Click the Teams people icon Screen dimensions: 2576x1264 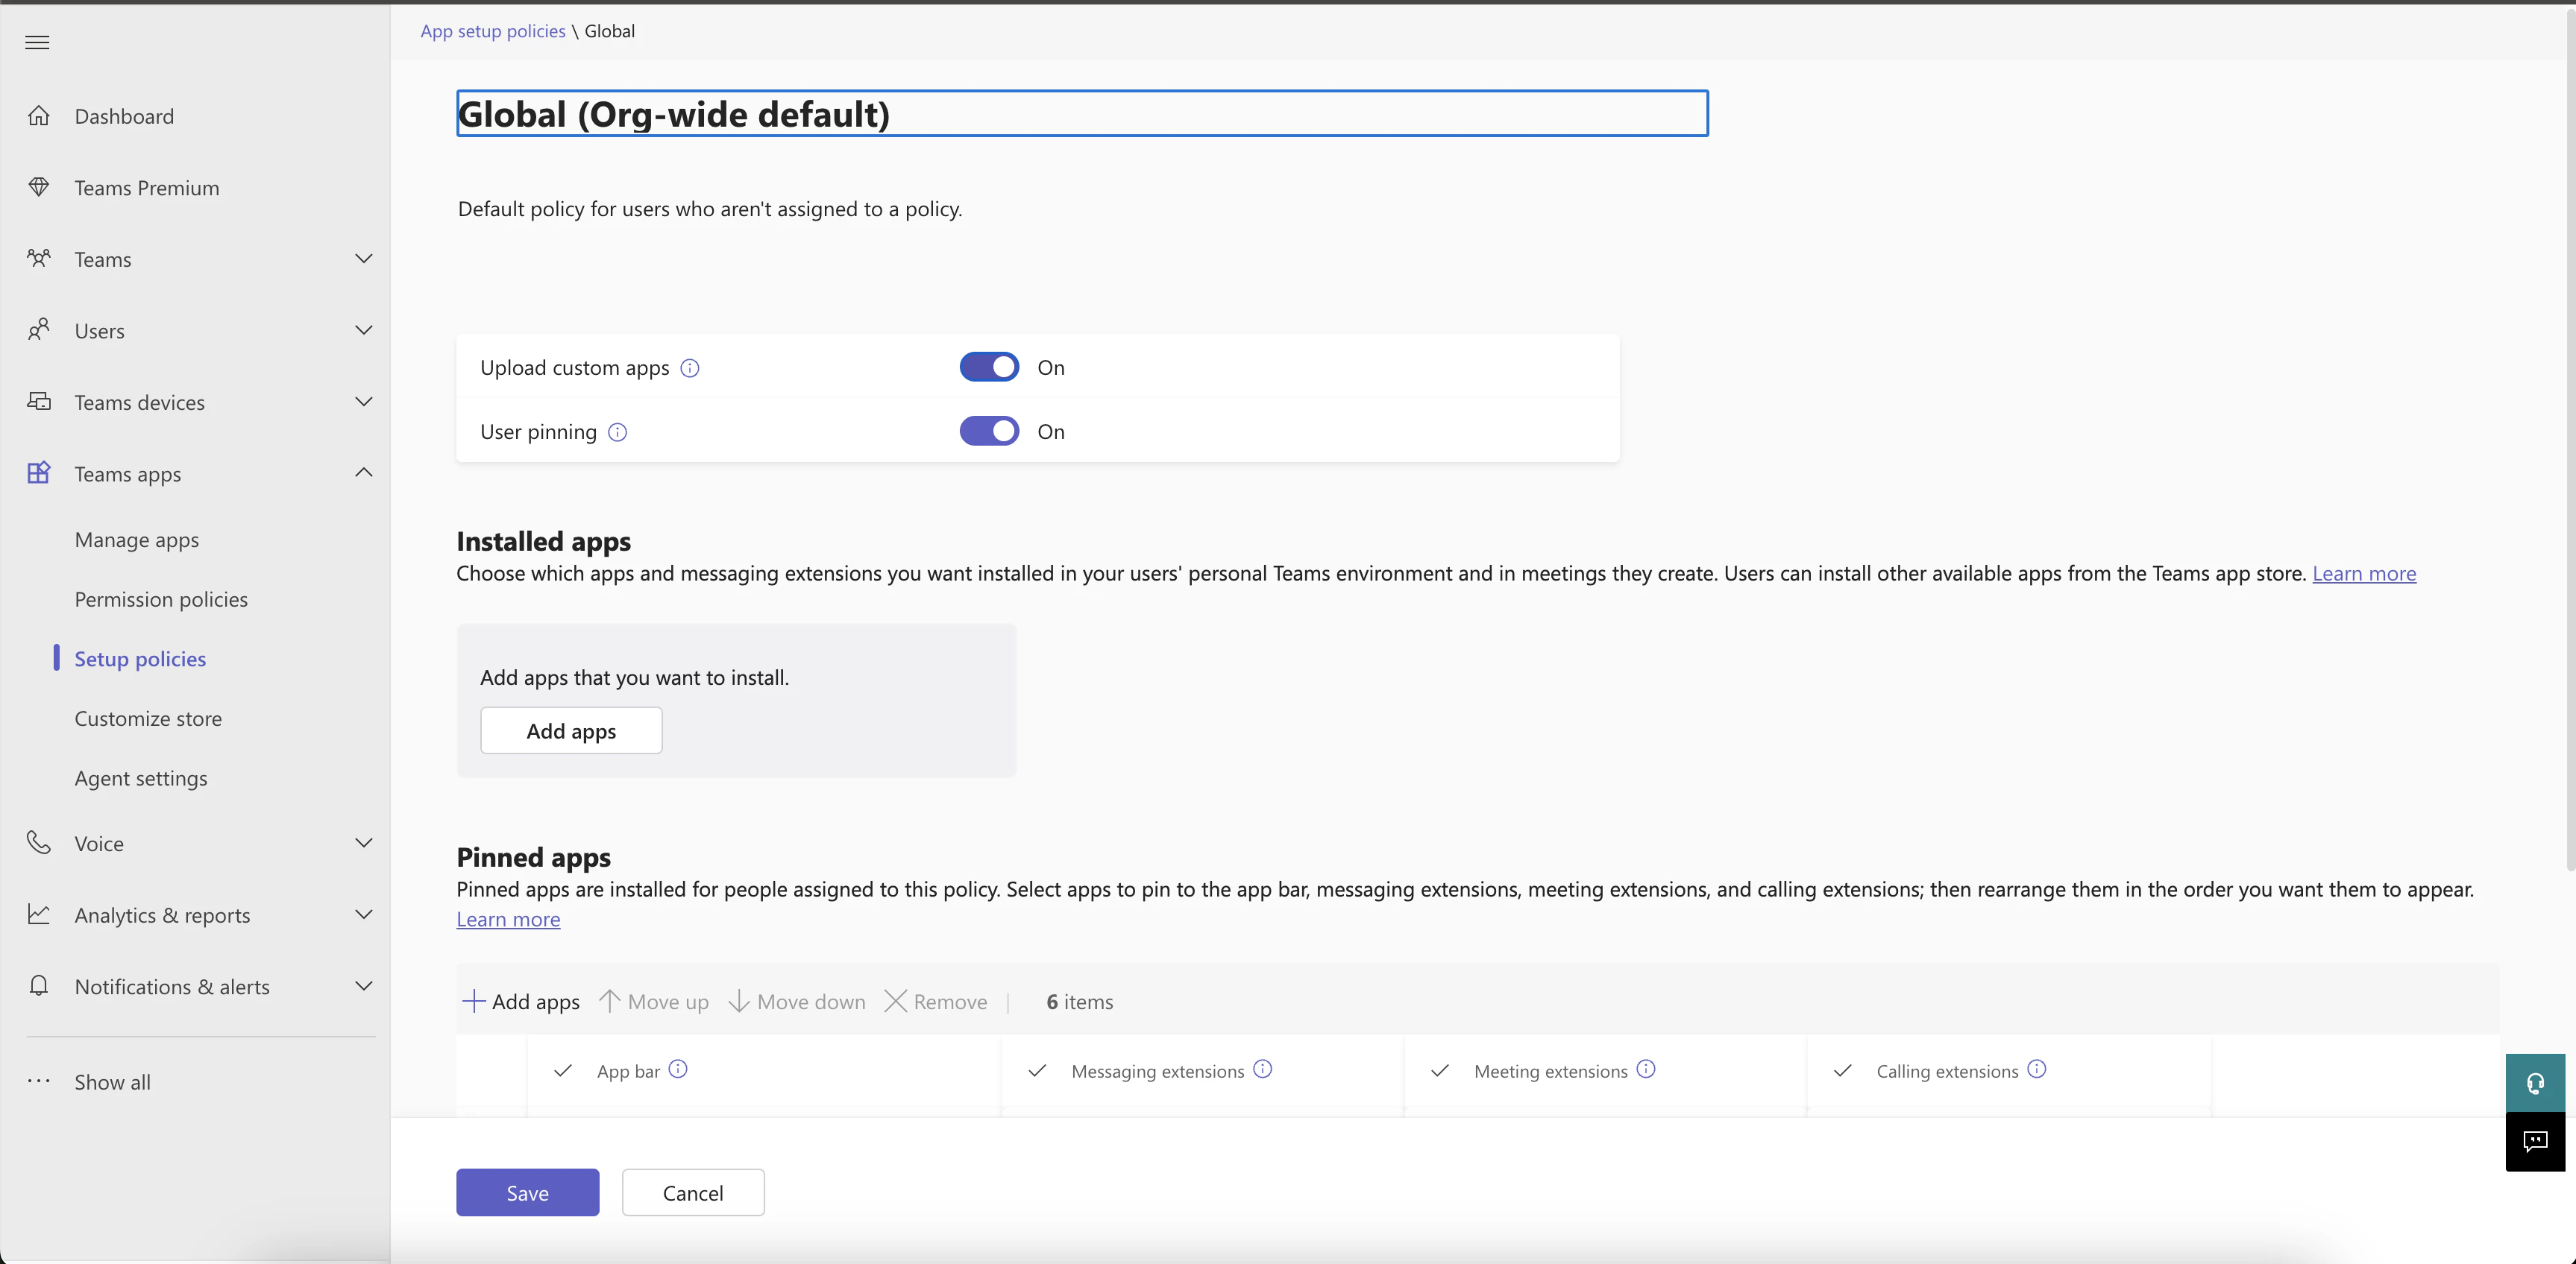pos(38,259)
